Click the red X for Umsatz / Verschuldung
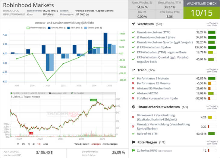This screenshot has height=158, width=220. [x=133, y=127]
